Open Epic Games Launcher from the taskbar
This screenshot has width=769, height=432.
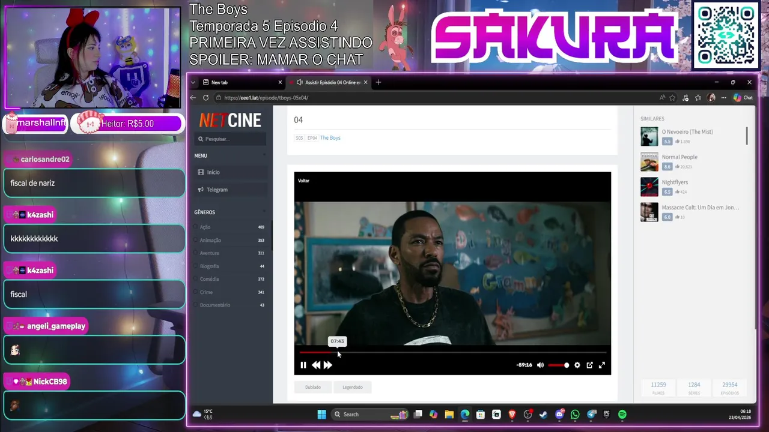click(x=607, y=414)
